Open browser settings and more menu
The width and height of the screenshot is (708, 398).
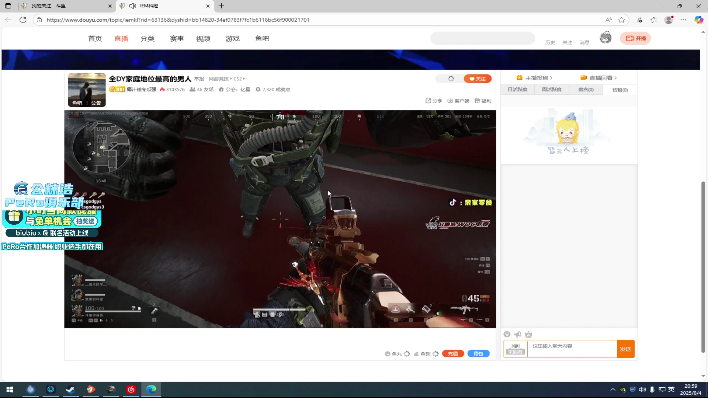tap(683, 20)
